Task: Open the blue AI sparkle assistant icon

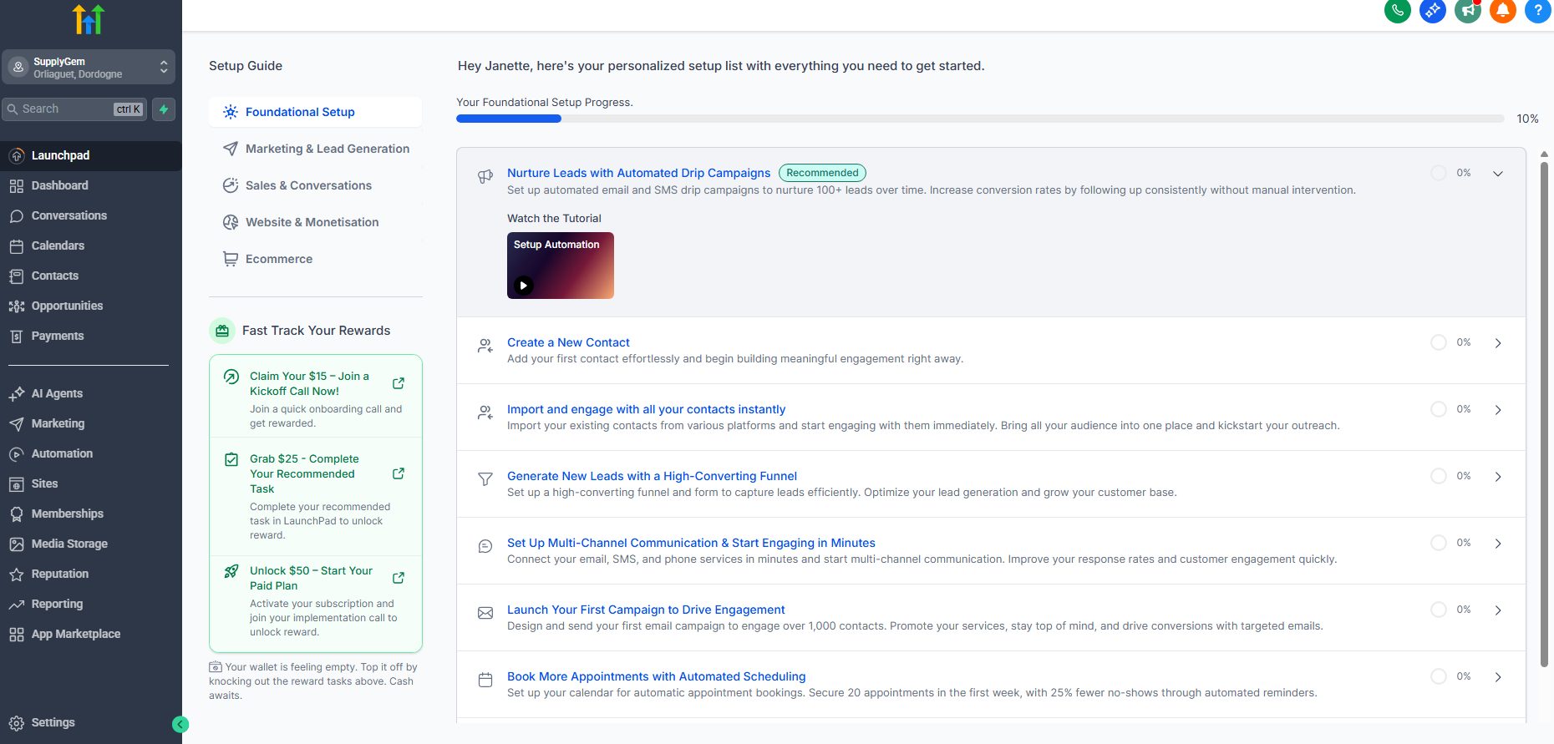Action: pos(1433,10)
